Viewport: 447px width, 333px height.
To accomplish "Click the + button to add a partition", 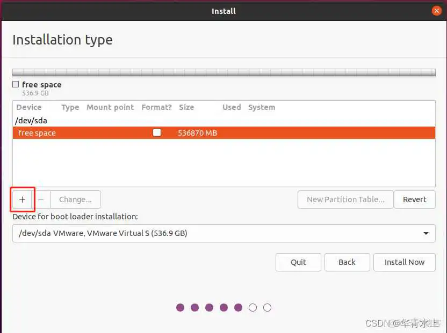I will (22, 199).
